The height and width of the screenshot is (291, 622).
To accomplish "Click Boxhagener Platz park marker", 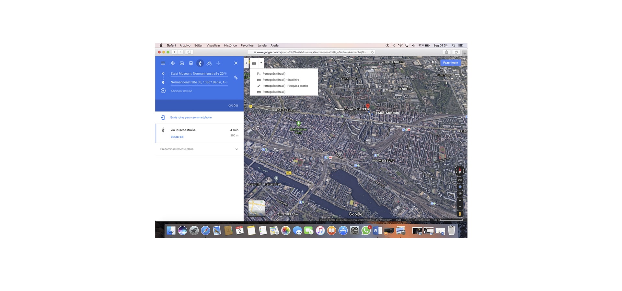I will [x=299, y=124].
